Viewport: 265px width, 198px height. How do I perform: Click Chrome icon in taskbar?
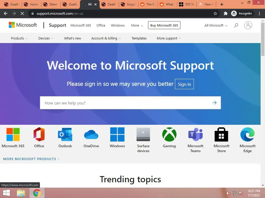coord(37,193)
